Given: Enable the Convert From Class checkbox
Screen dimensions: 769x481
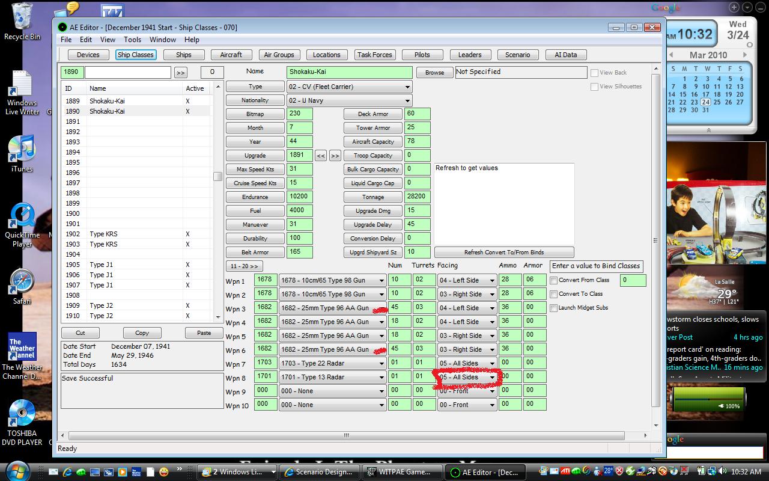Looking at the screenshot, I should point(554,280).
